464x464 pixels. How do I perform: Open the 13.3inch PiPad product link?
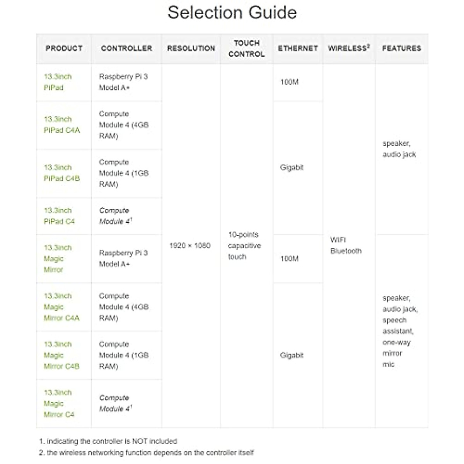(x=58, y=82)
